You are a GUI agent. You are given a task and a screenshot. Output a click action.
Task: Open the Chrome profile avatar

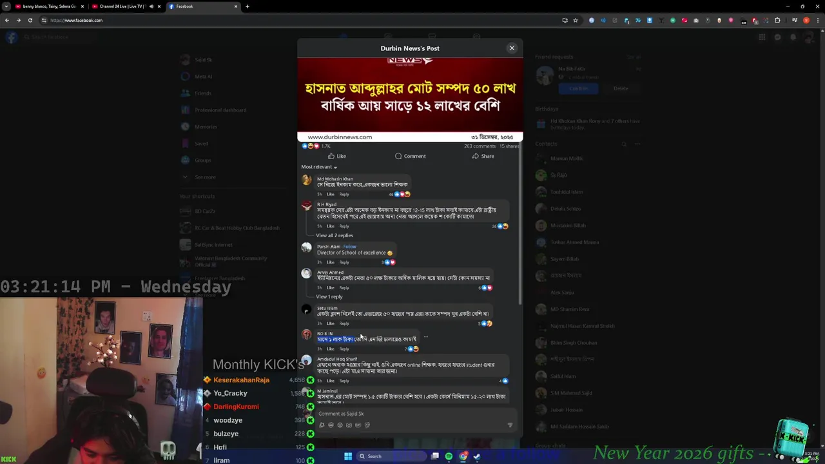(806, 20)
